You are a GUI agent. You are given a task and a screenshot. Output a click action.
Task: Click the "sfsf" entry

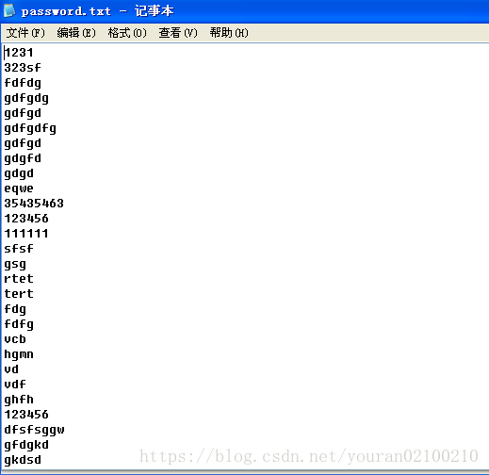(x=19, y=249)
